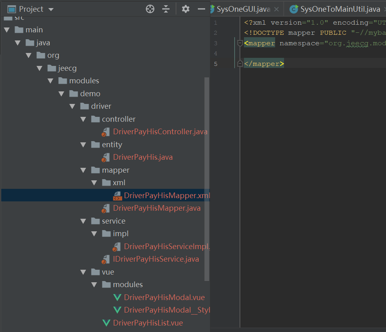The width and height of the screenshot is (386, 332).
Task: Toggle the code fold marker at the mapper opening tag
Action: click(x=240, y=43)
